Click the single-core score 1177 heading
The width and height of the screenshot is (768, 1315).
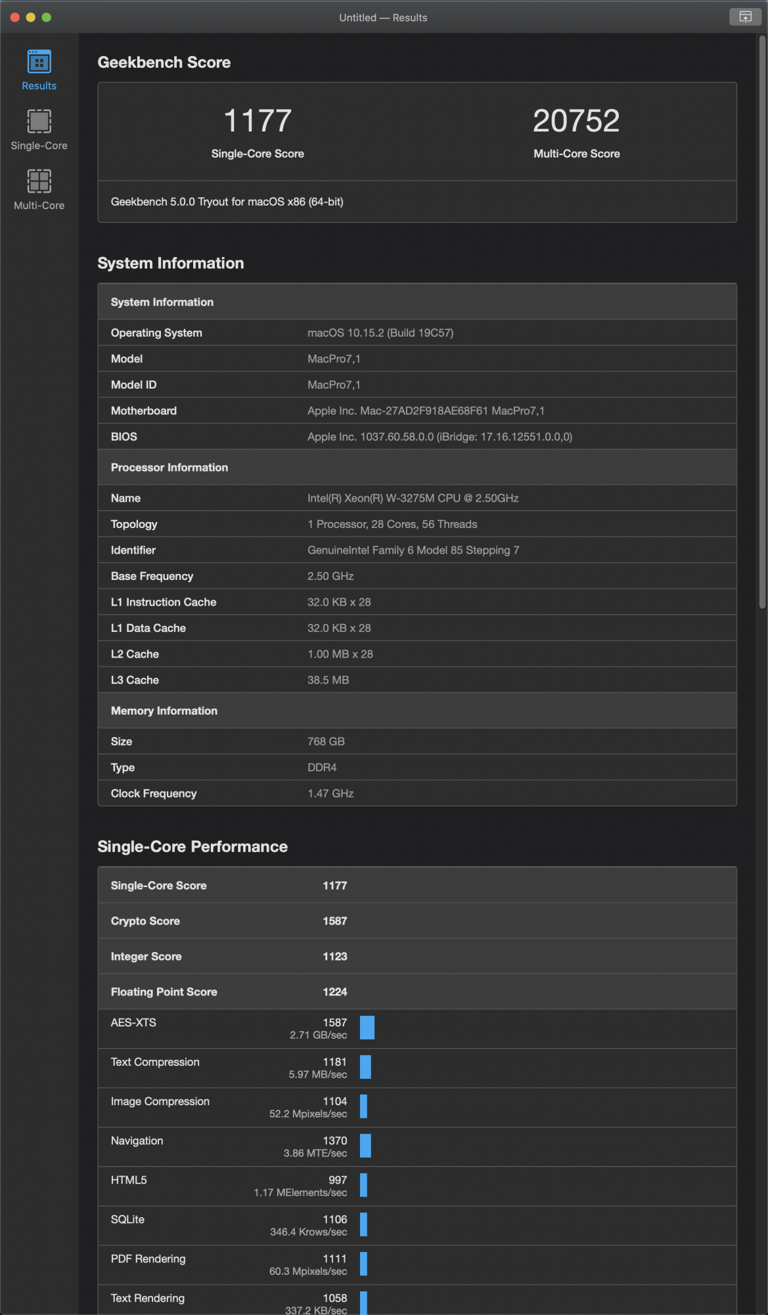pos(258,121)
